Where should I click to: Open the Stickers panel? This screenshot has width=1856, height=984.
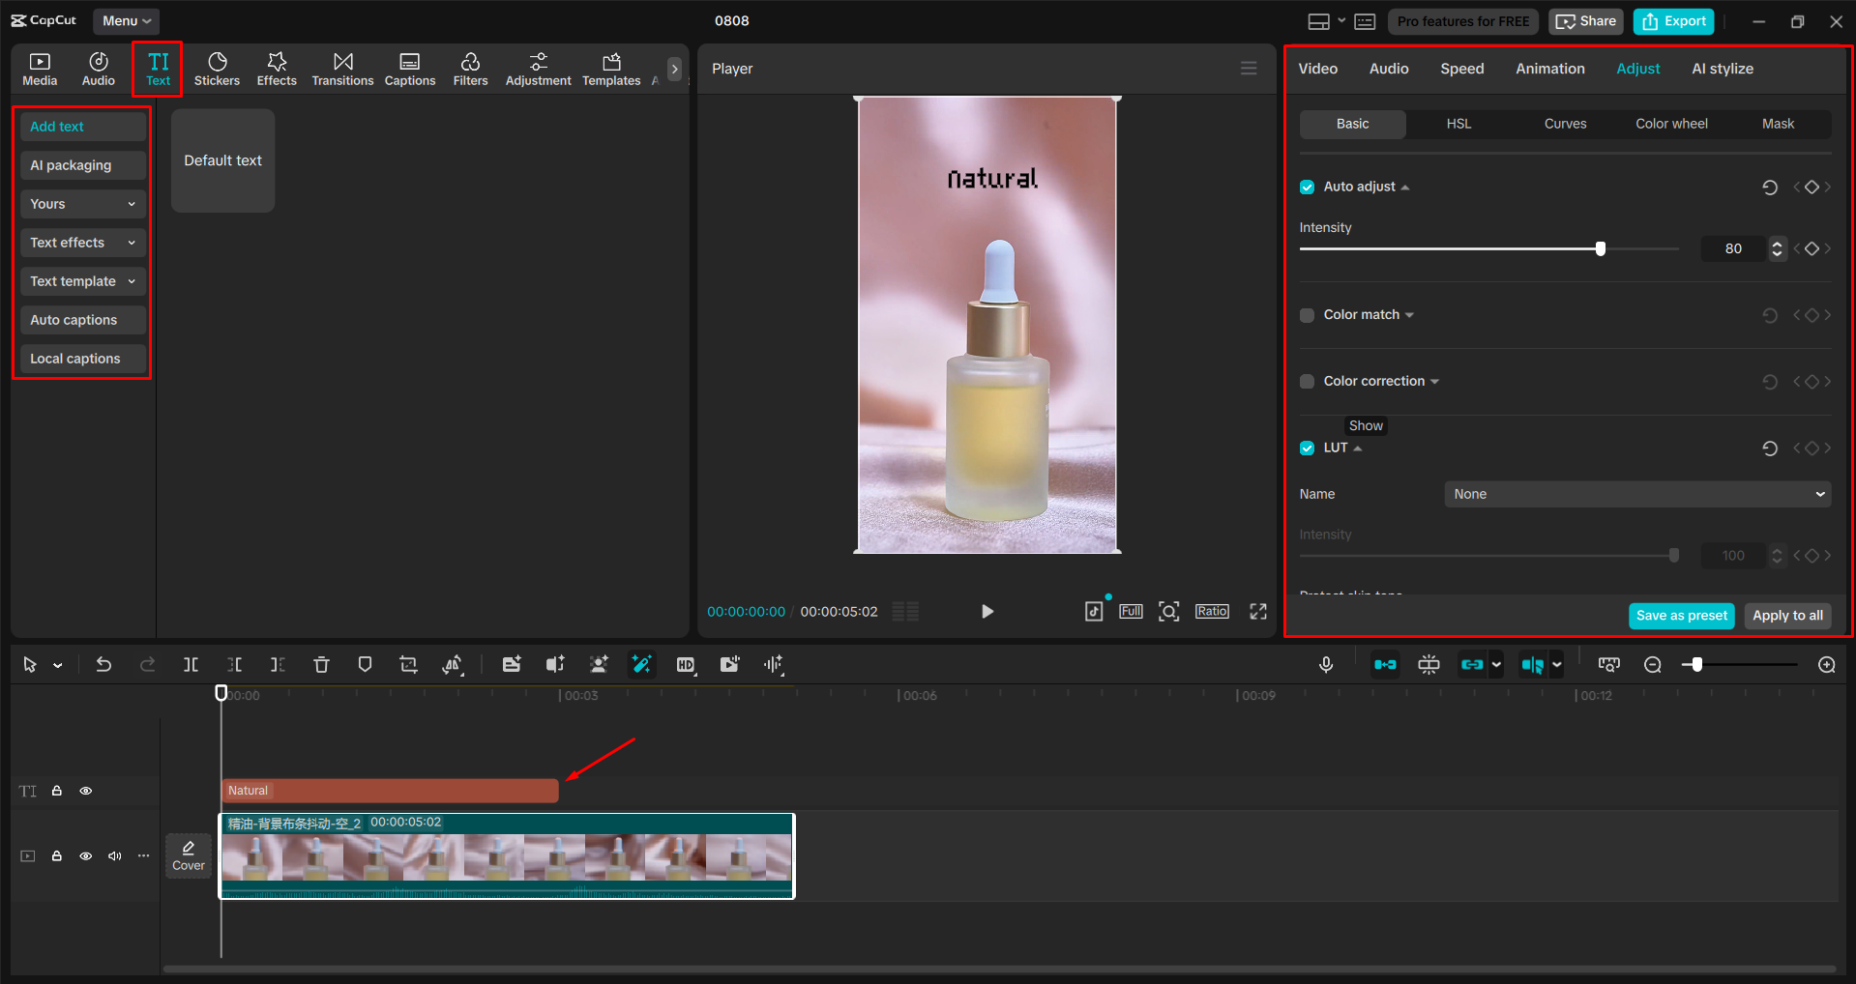pyautogui.click(x=217, y=68)
